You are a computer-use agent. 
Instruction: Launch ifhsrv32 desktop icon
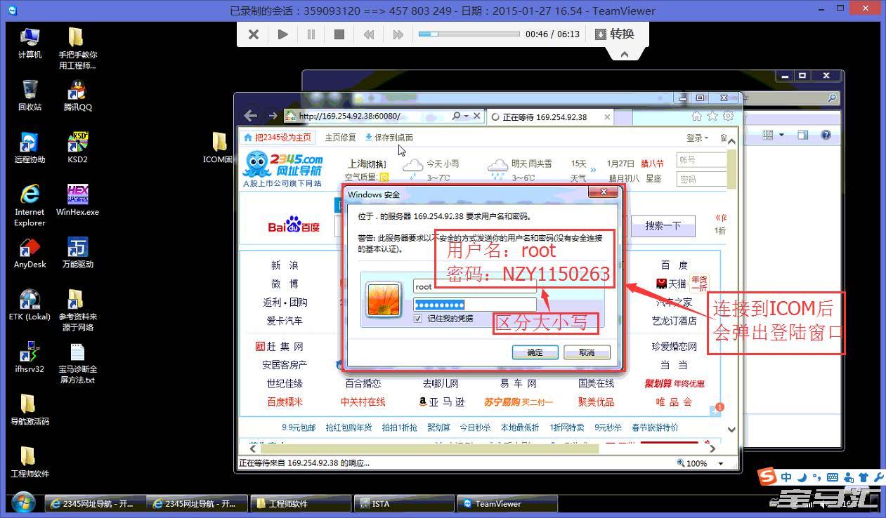(x=30, y=357)
